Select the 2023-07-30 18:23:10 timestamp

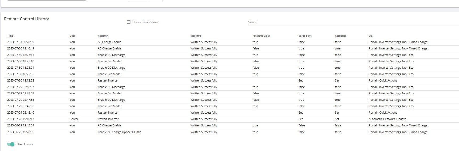pyautogui.click(x=21, y=61)
